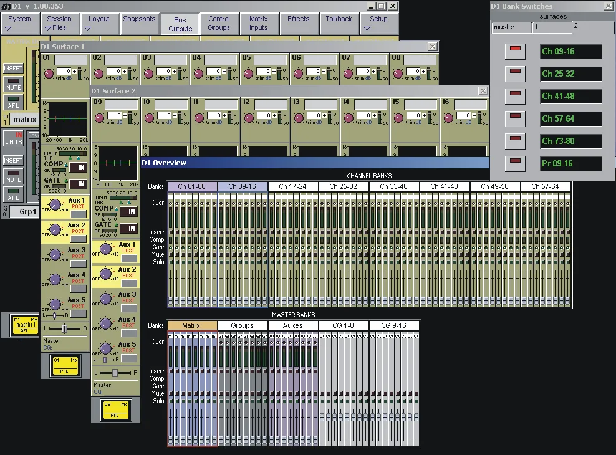This screenshot has height=455, width=616.
Task: Open the Matrix Inputs panel
Action: point(259,23)
